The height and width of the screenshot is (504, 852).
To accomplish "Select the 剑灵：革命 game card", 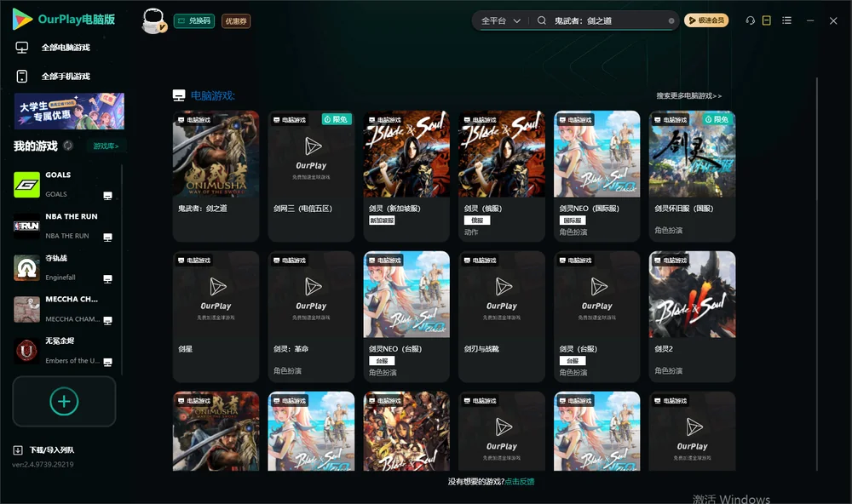I will (x=311, y=317).
